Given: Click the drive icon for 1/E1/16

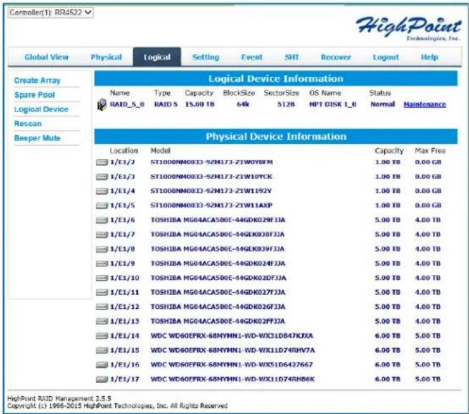Looking at the screenshot, I should (x=101, y=365).
